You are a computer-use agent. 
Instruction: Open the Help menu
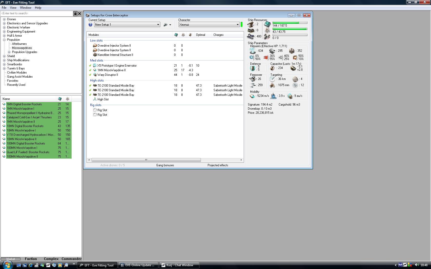point(38,8)
